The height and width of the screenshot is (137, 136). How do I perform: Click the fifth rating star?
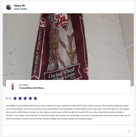coord(36,98)
